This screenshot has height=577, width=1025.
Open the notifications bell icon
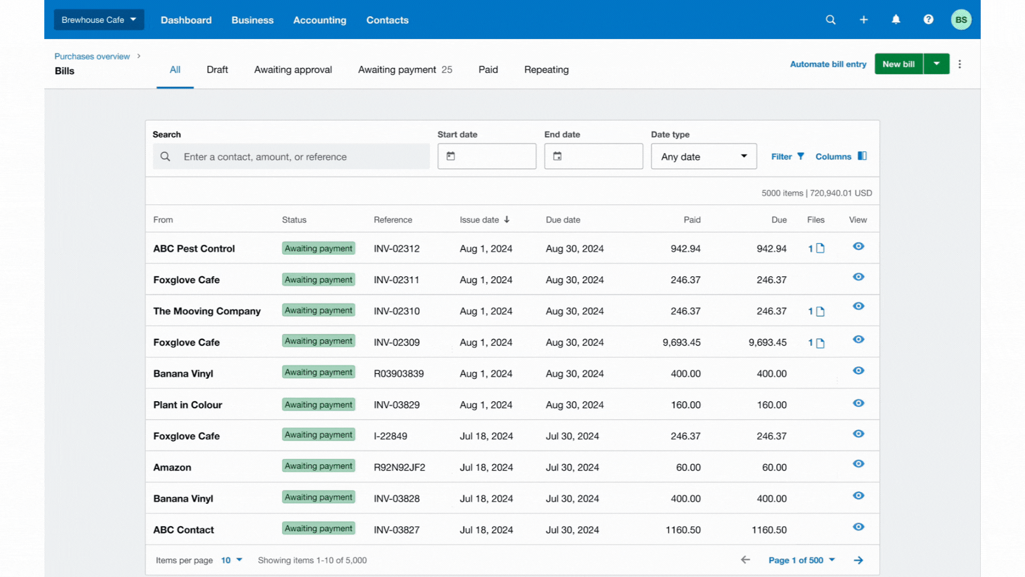[896, 20]
